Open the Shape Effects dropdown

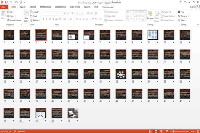click(x=168, y=20)
